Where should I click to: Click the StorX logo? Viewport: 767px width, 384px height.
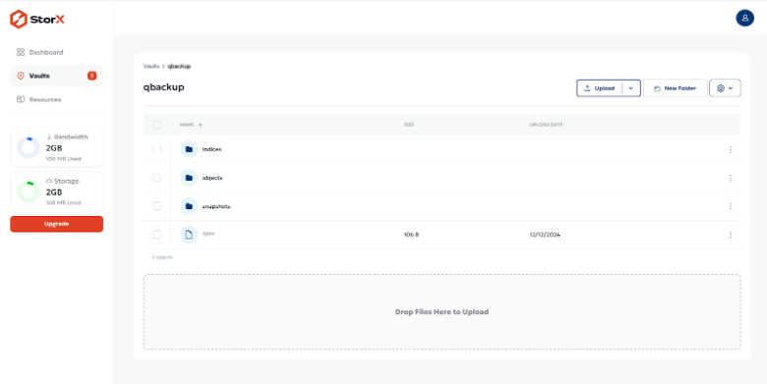[x=37, y=19]
